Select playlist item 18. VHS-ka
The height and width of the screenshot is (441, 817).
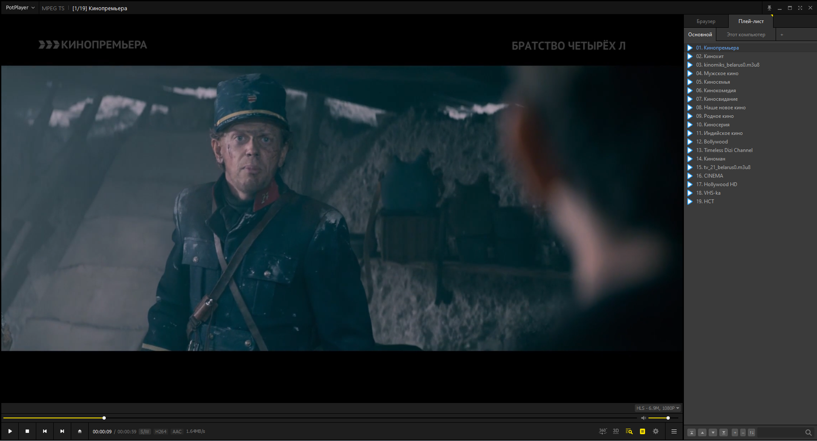pyautogui.click(x=751, y=193)
